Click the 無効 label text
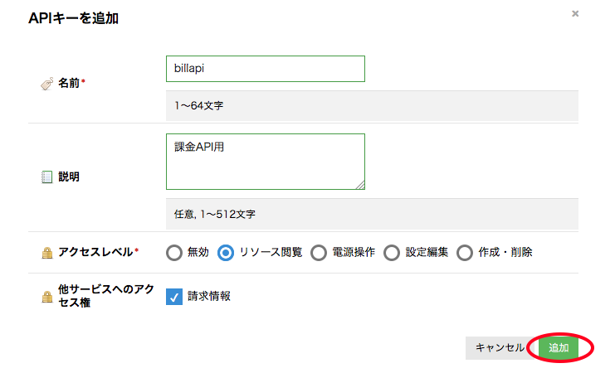 (198, 252)
